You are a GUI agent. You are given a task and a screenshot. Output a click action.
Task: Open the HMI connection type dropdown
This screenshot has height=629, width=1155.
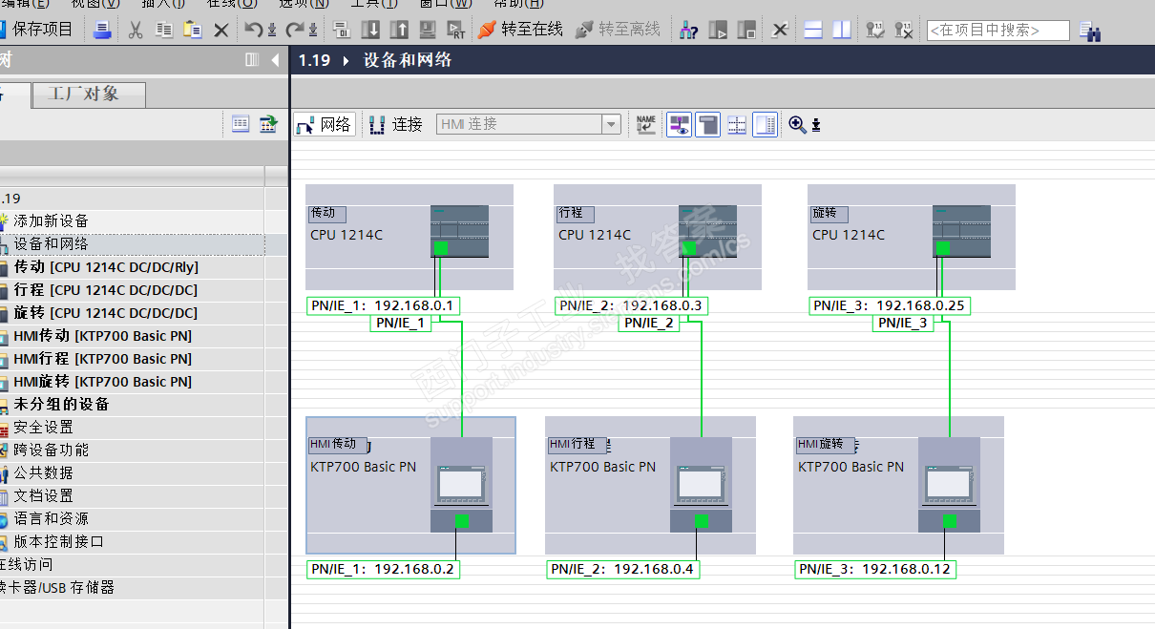611,124
